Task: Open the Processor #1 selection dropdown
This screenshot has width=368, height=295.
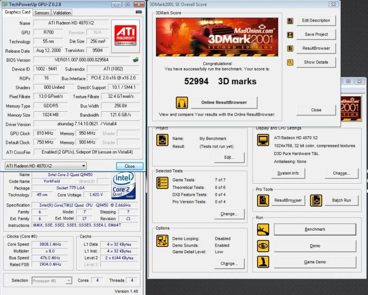Action: click(52, 281)
